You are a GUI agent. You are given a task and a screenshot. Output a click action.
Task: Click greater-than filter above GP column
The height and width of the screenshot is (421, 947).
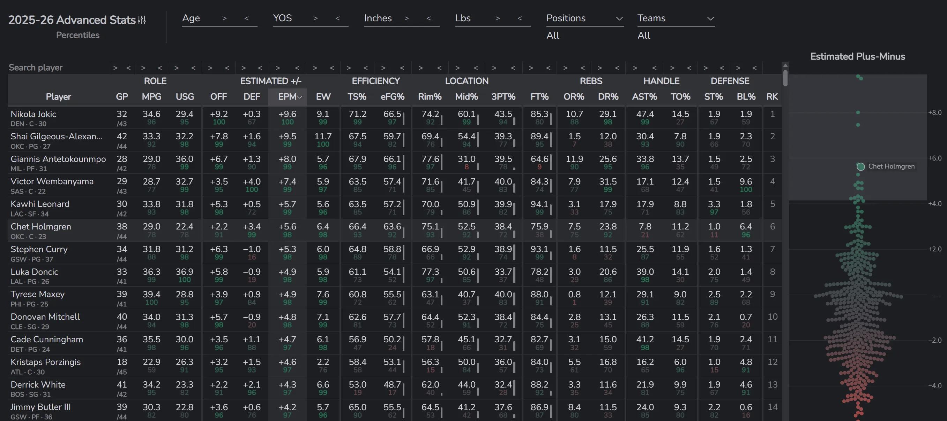pos(115,68)
